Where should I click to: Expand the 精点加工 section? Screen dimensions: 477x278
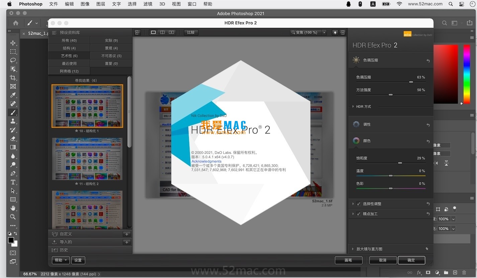pyautogui.click(x=353, y=214)
